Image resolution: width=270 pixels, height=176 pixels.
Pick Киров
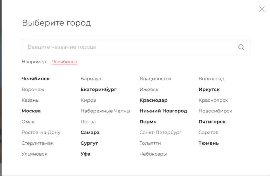(88, 100)
